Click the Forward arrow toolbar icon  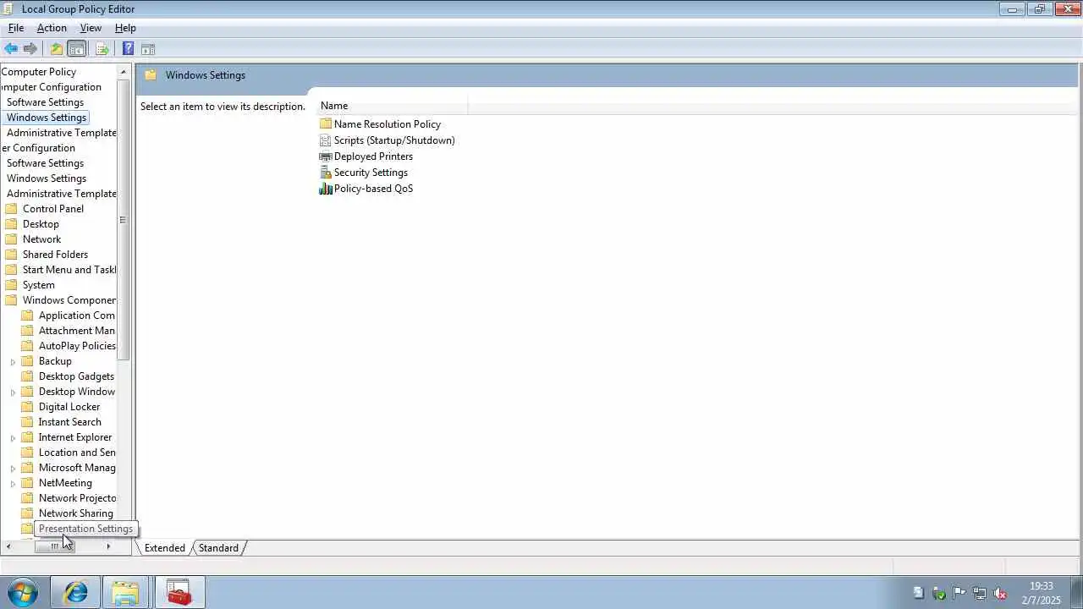[x=30, y=48]
